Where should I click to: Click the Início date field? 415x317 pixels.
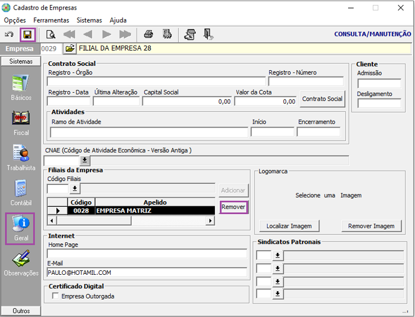[272, 132]
